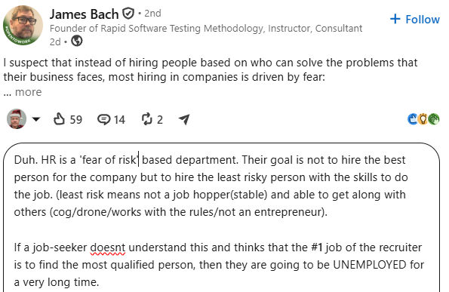Screen dimensions: 449x292
Task: Click the 2d post timestamp
Action: point(55,41)
